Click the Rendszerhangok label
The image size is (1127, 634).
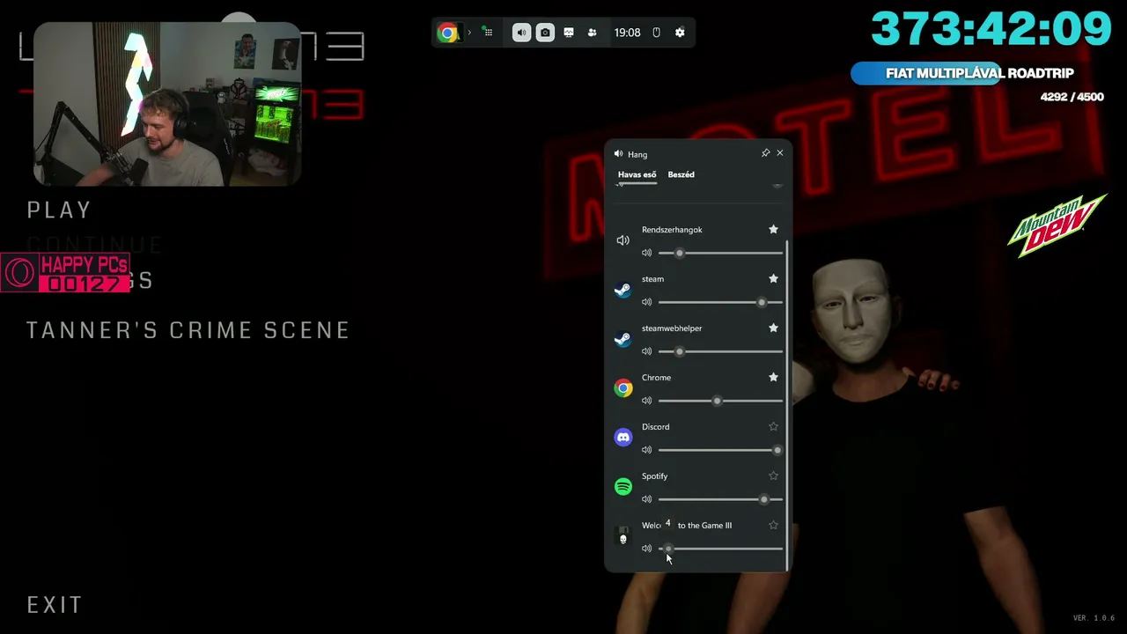coord(672,230)
